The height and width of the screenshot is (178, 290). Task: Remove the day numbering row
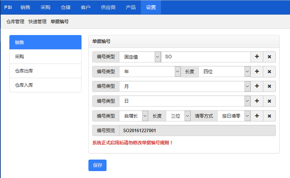coord(269,101)
